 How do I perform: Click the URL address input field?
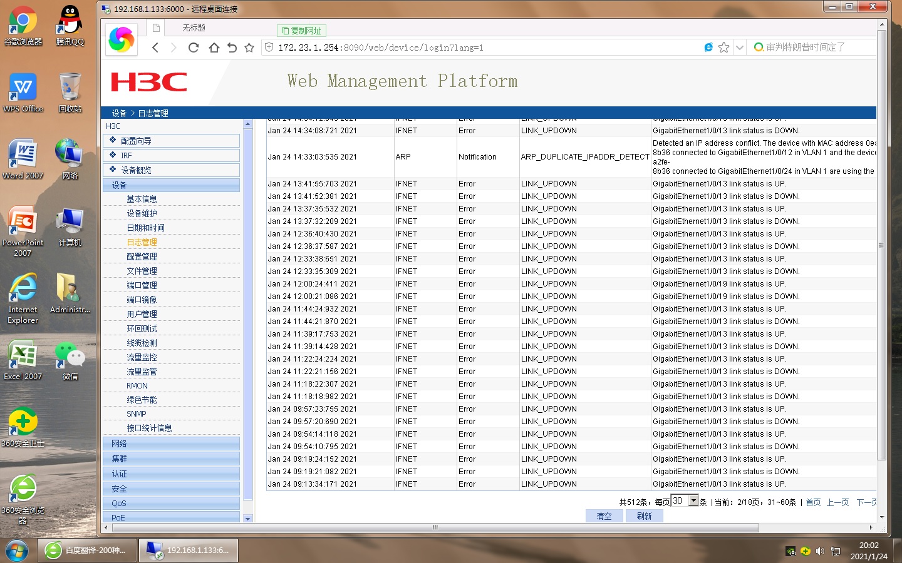[476, 48]
